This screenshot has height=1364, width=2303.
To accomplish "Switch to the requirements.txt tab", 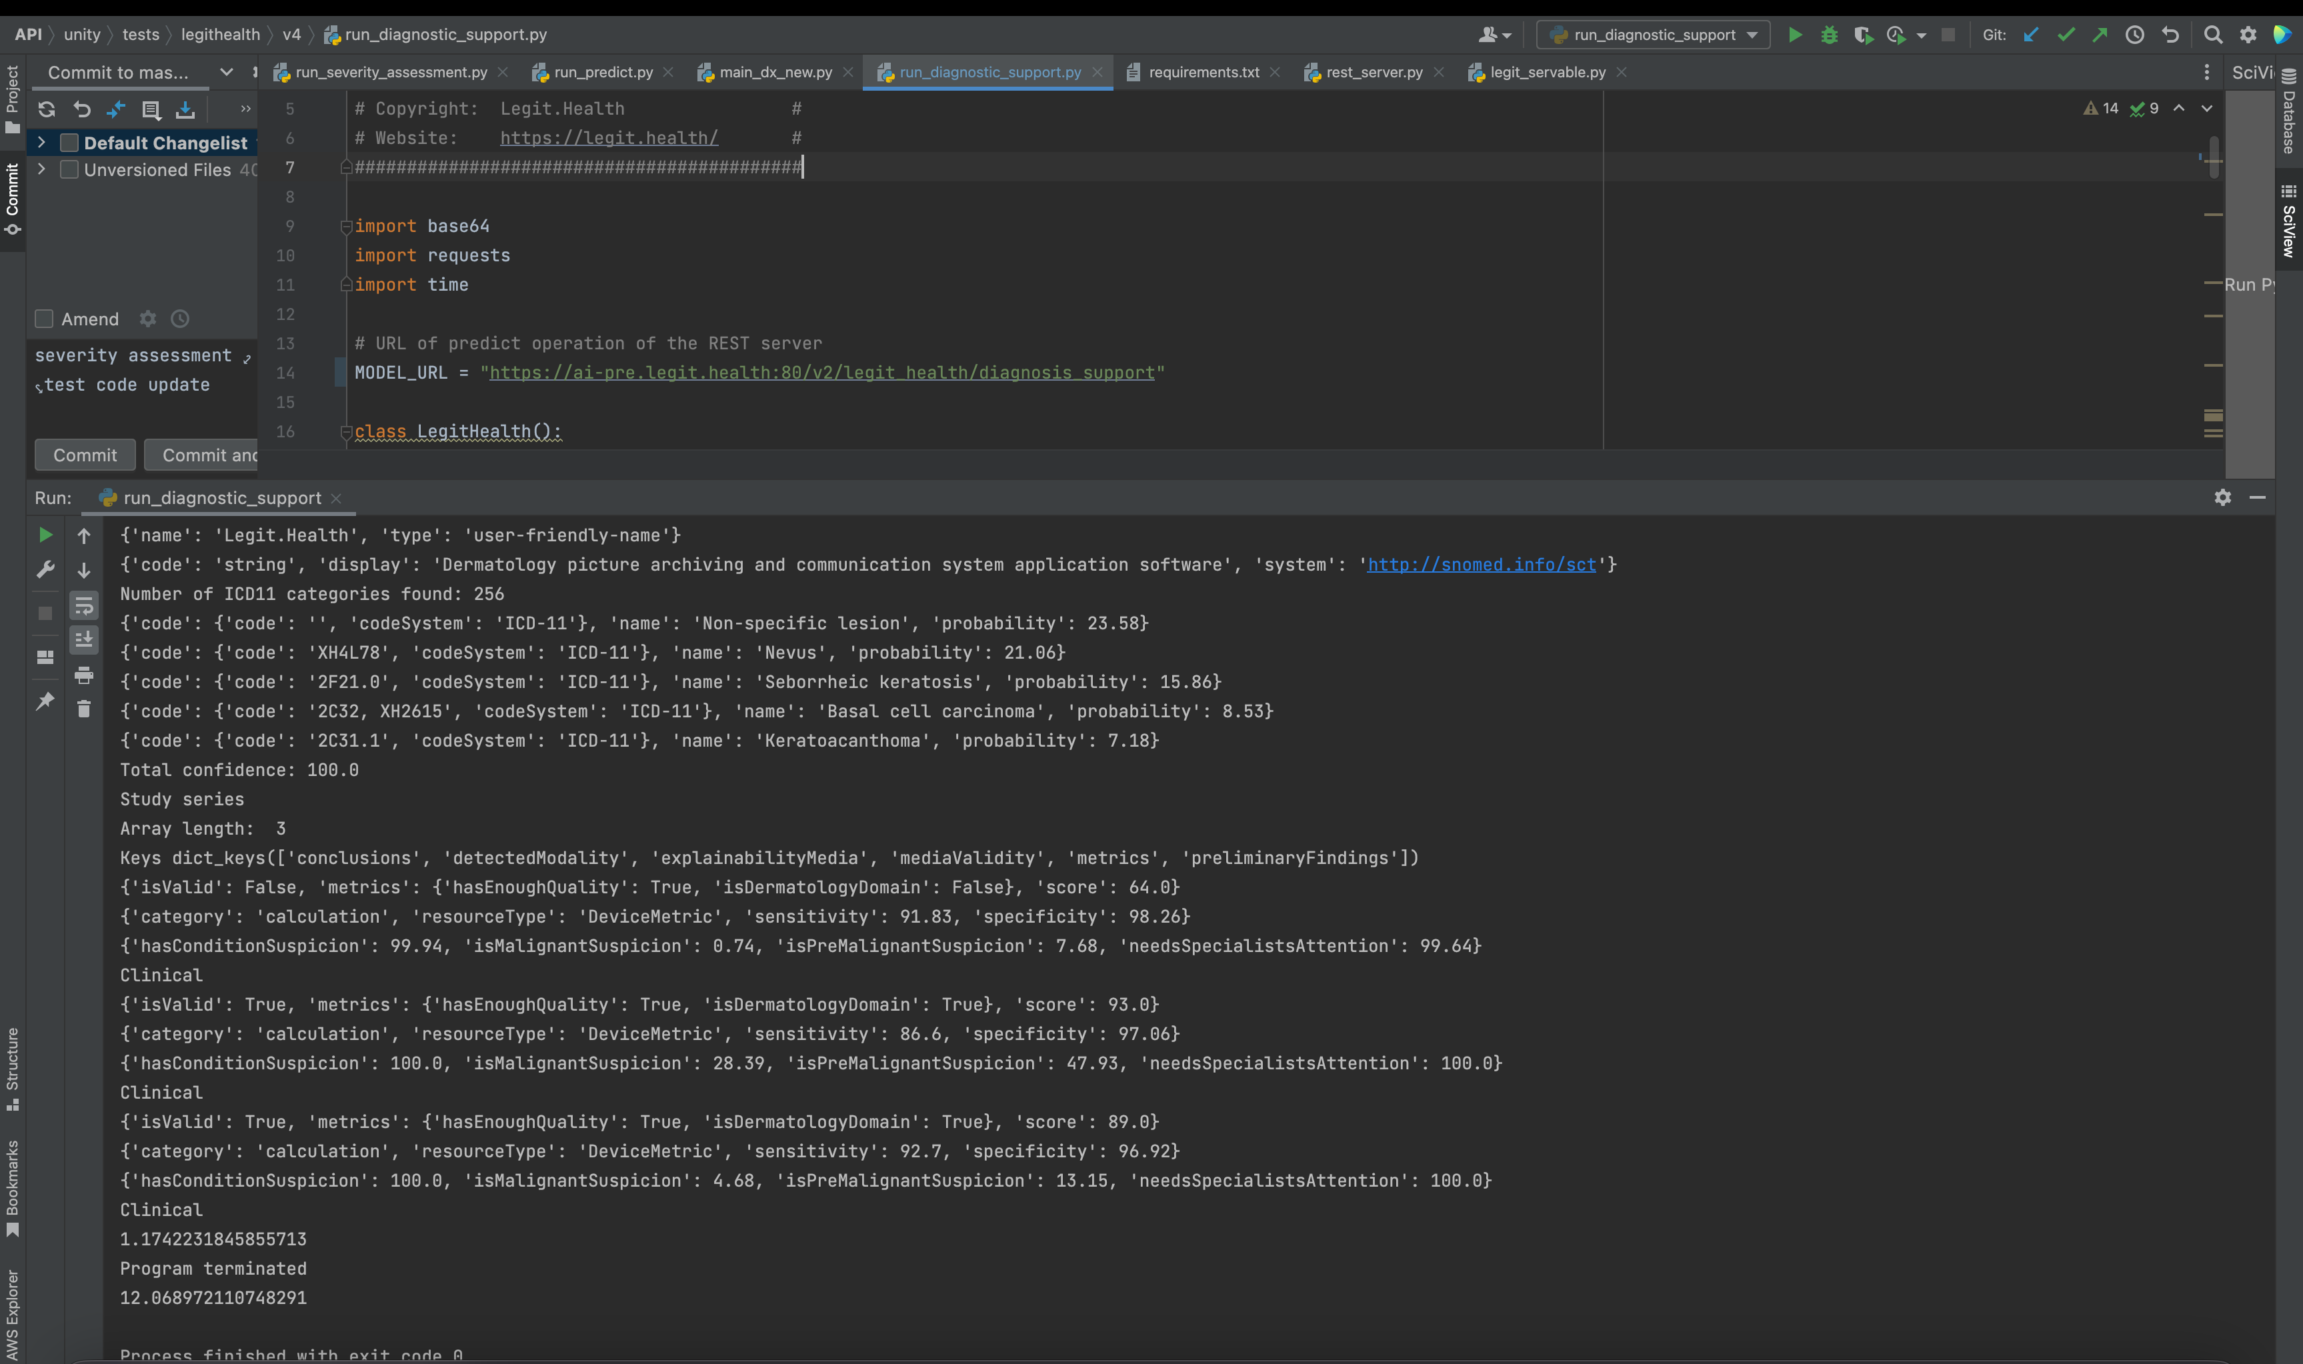I will tap(1203, 73).
